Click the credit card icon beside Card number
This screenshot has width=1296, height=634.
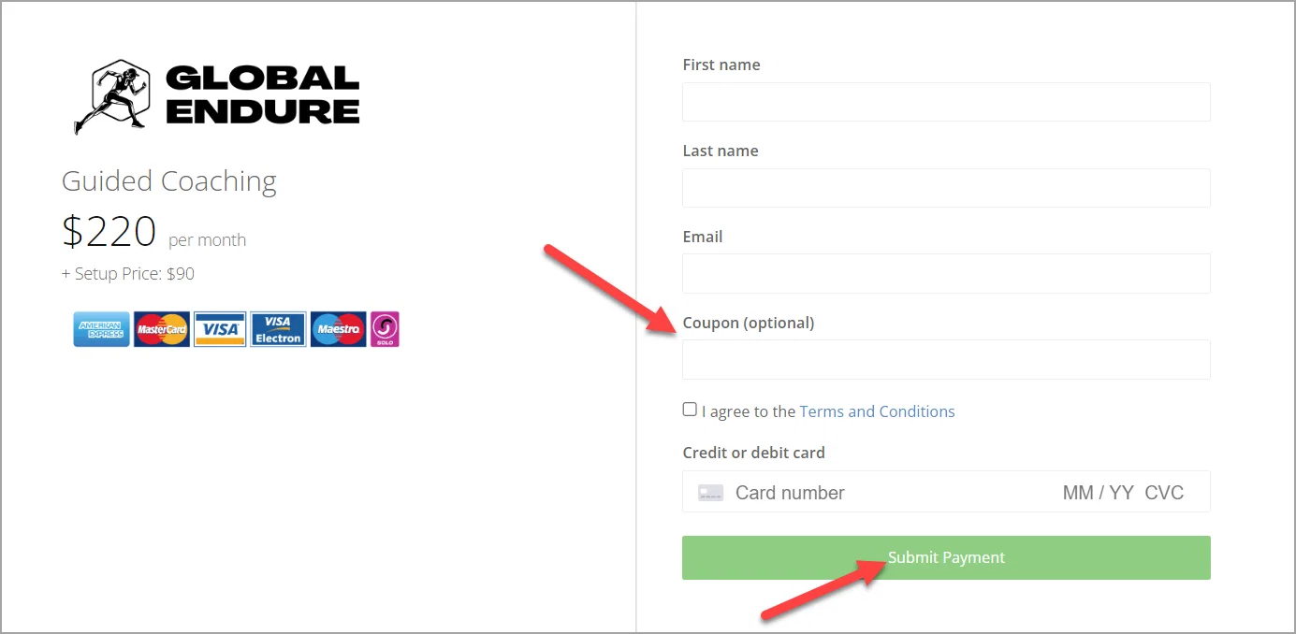pos(710,493)
